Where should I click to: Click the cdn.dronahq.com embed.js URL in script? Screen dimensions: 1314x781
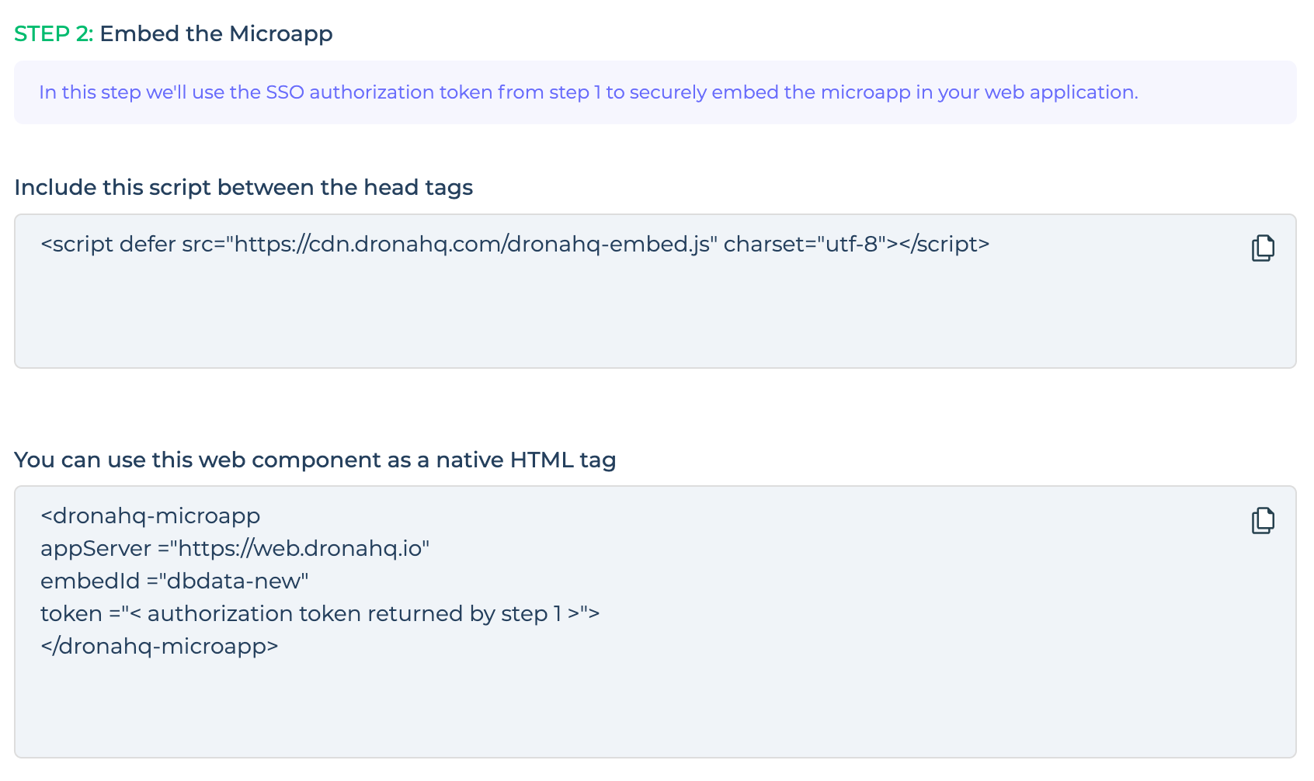click(x=471, y=244)
